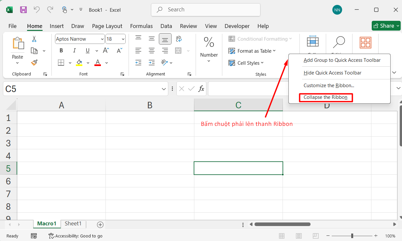Click the Undo icon

coord(36,9)
